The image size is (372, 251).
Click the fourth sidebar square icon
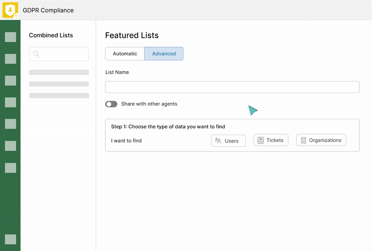10,102
